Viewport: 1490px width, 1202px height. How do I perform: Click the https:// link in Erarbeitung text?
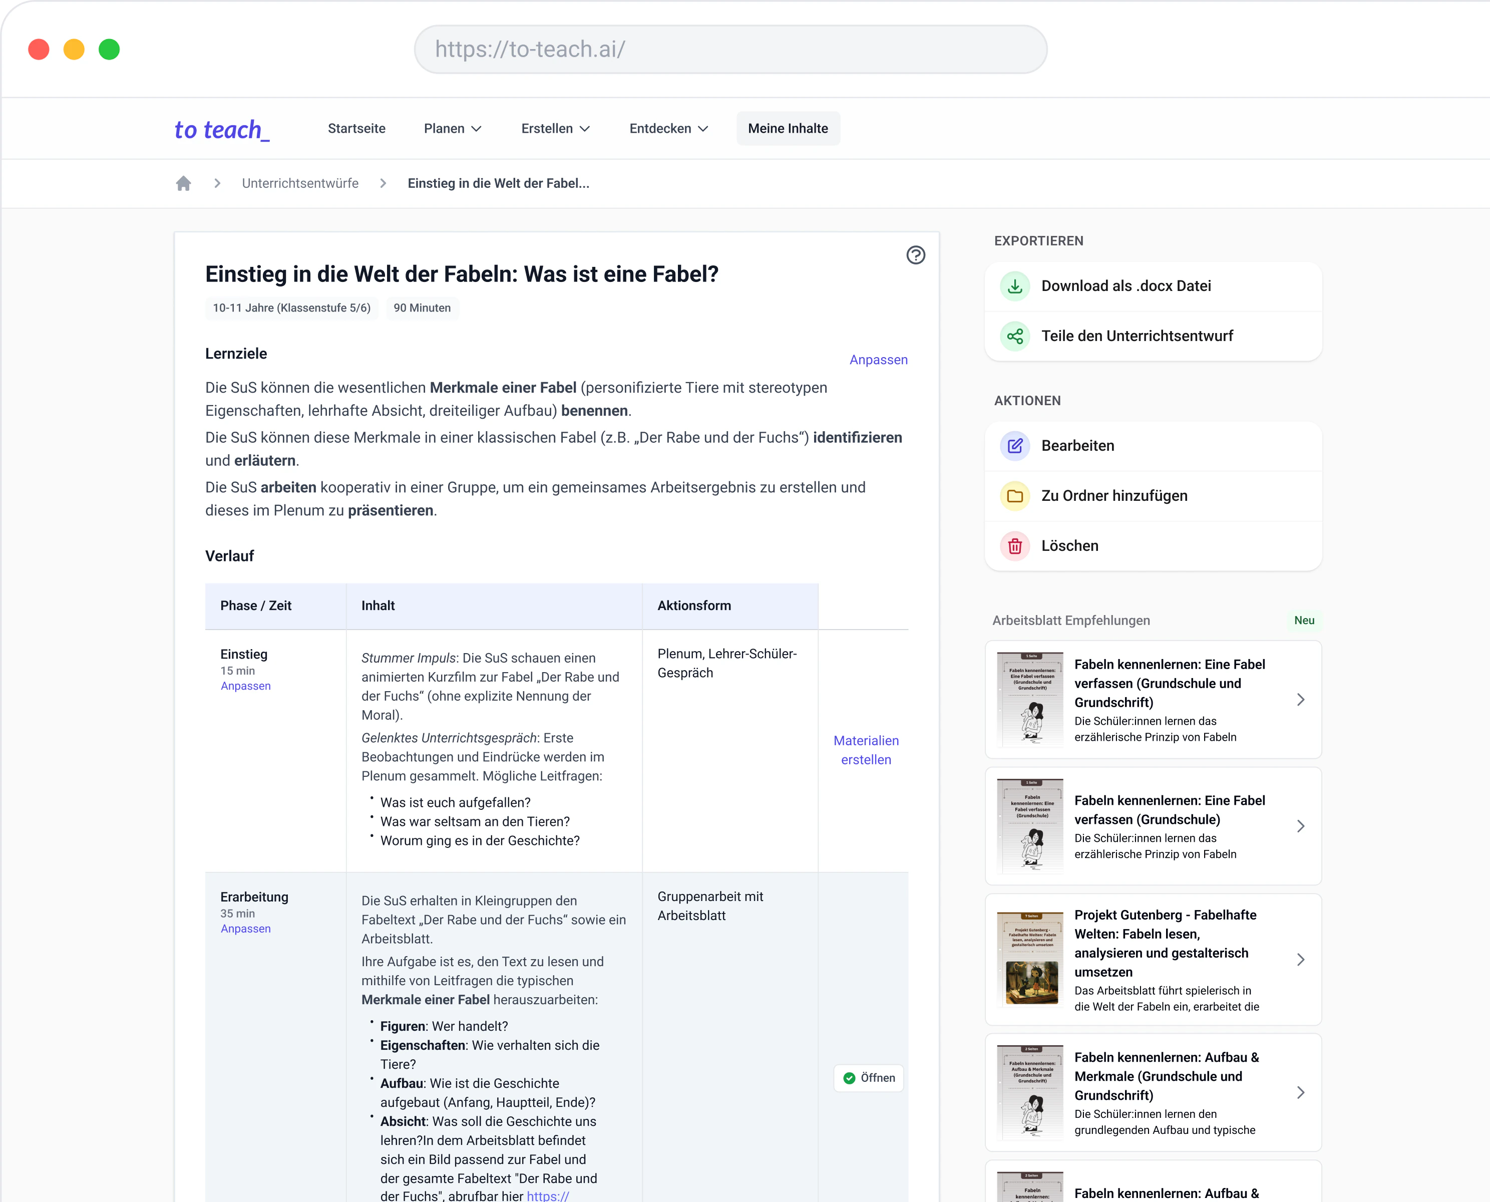coord(548,1196)
